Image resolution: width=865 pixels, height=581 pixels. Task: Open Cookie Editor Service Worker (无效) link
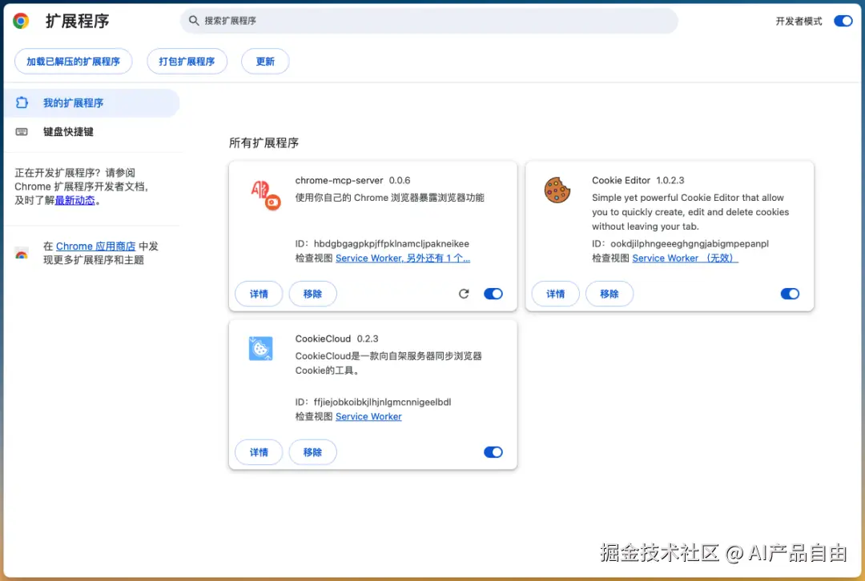[685, 258]
